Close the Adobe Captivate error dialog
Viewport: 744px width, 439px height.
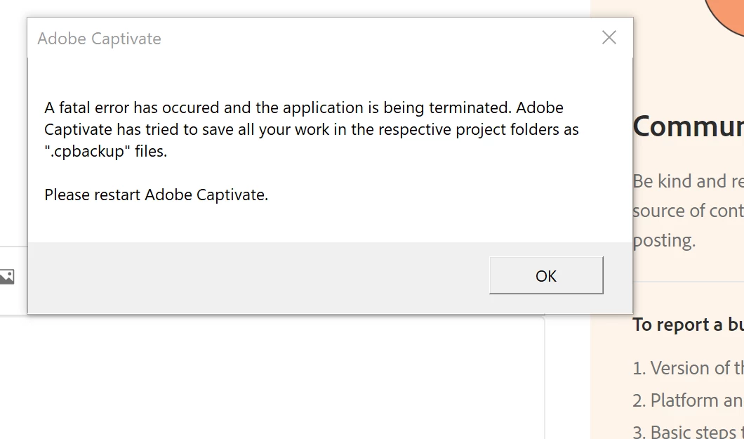[609, 38]
